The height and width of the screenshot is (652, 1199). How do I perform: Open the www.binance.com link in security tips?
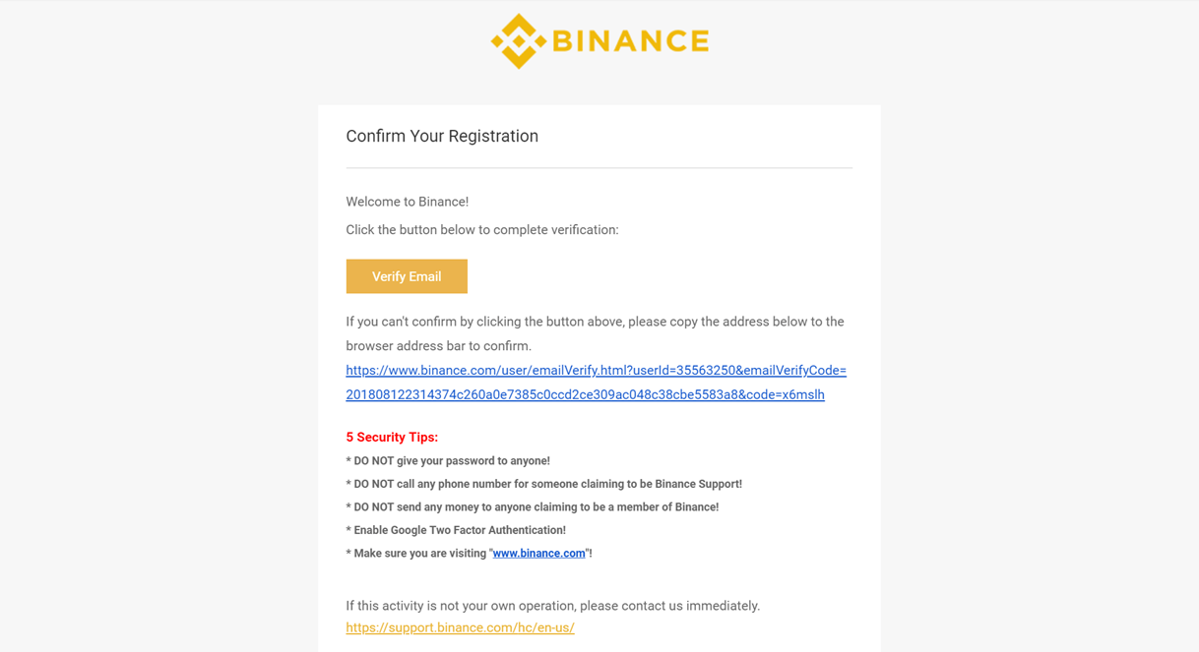tap(538, 554)
